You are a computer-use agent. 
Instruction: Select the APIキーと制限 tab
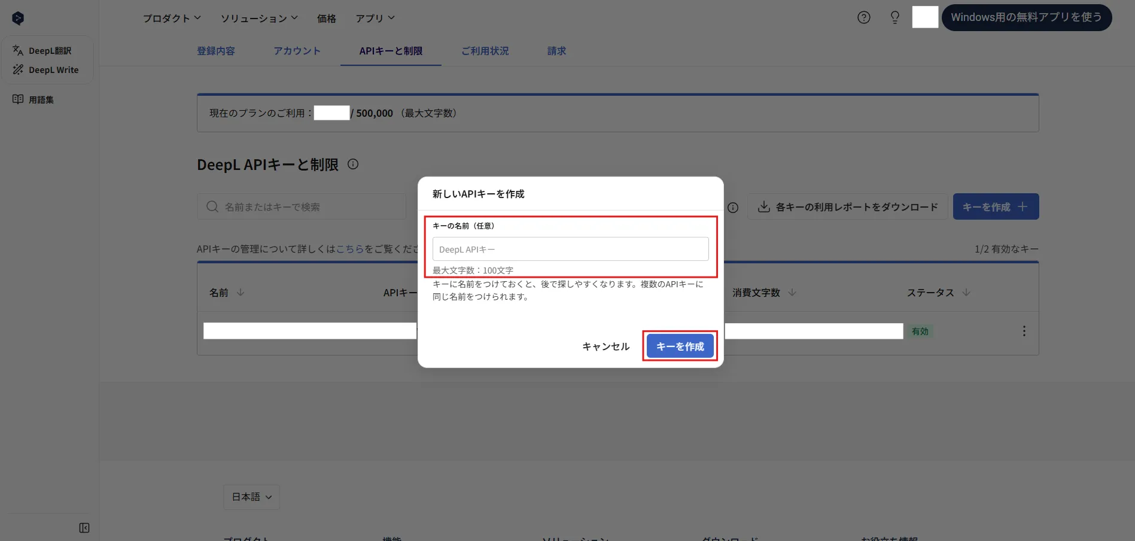point(391,51)
